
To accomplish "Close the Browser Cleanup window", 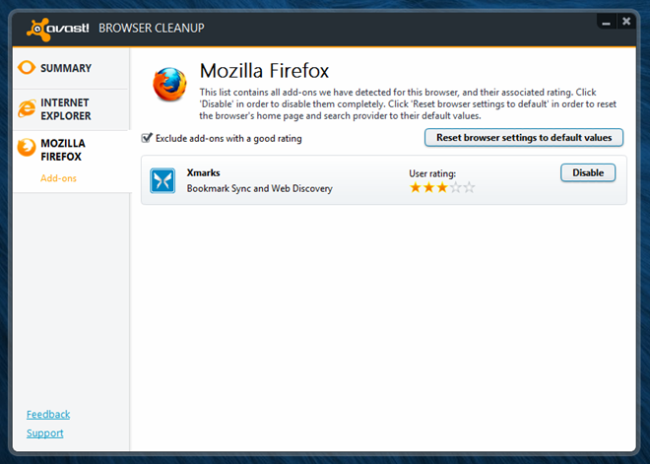I will tap(626, 22).
